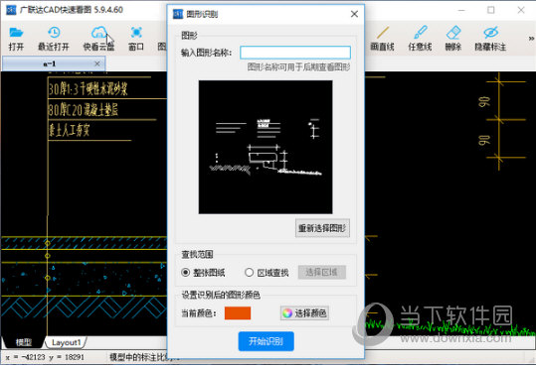536x367 pixels.
Task: Select the 整张图纸 radio option
Action: coord(203,272)
